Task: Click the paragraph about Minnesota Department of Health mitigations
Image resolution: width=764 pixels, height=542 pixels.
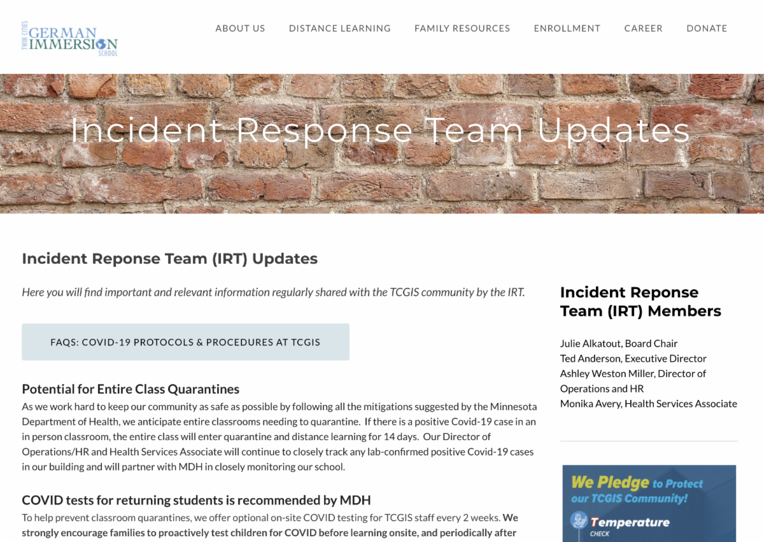Action: pyautogui.click(x=279, y=436)
